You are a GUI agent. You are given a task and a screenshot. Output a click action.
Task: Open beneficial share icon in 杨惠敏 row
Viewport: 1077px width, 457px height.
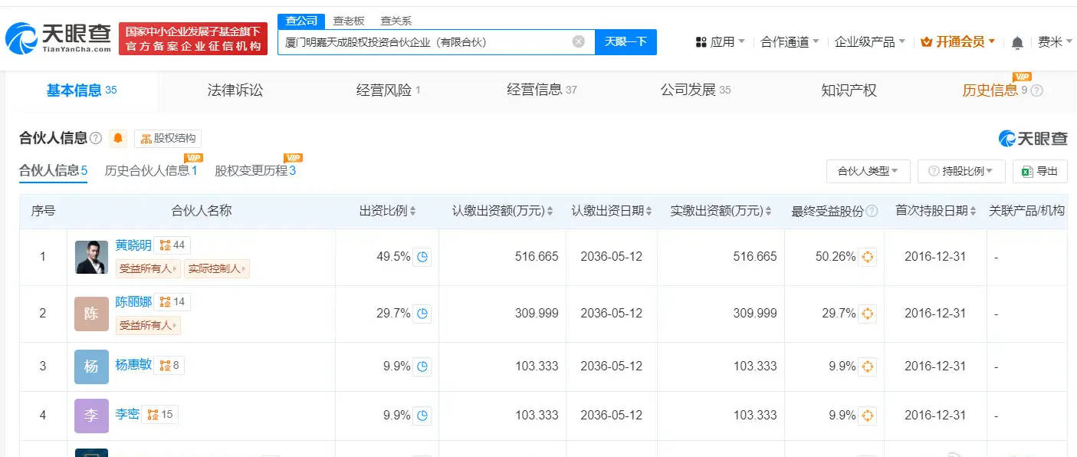[868, 367]
